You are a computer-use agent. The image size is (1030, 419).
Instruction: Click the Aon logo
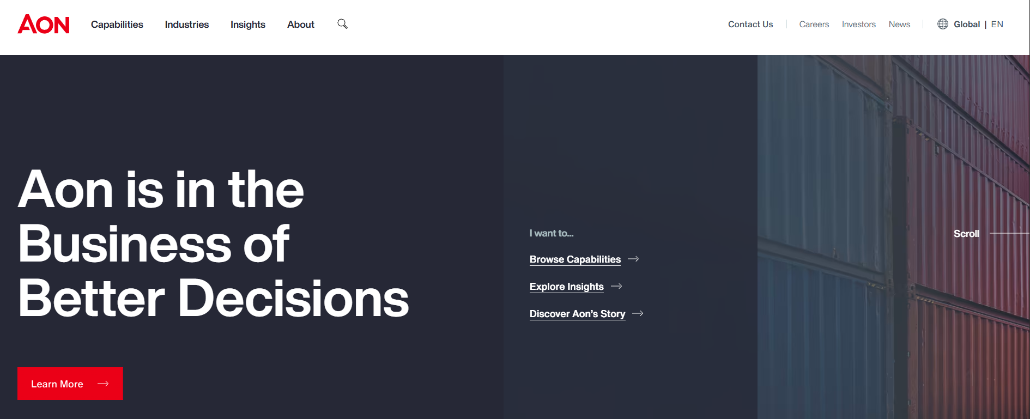click(x=44, y=24)
